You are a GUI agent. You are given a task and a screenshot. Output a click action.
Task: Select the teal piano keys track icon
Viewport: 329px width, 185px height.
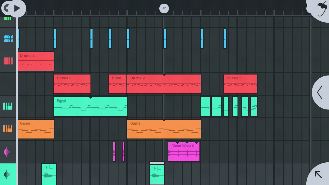pyautogui.click(x=8, y=106)
